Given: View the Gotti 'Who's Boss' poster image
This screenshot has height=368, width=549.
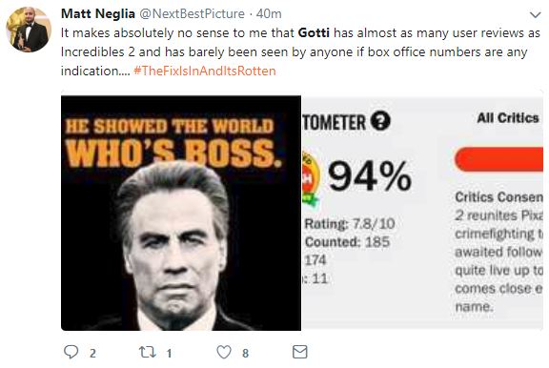Looking at the screenshot, I should tap(181, 213).
